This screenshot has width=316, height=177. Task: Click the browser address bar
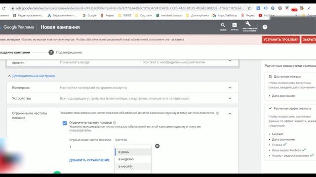[129, 8]
